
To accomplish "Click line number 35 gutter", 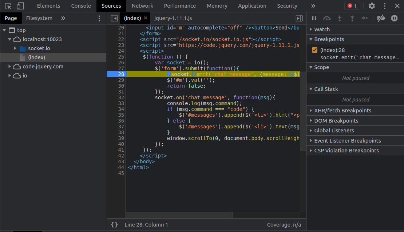I will click(x=121, y=115).
